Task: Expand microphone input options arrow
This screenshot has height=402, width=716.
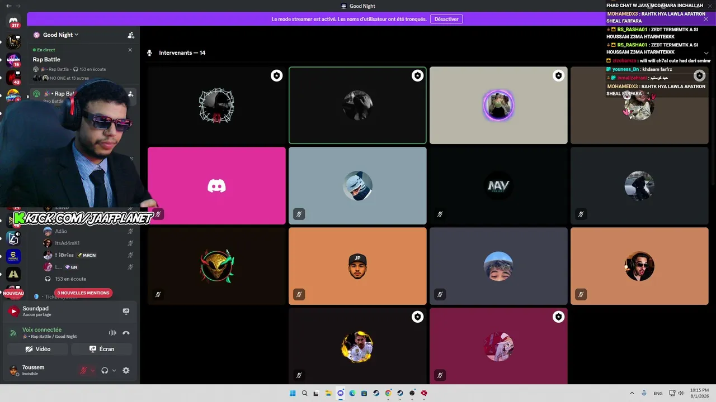Action: point(93,370)
